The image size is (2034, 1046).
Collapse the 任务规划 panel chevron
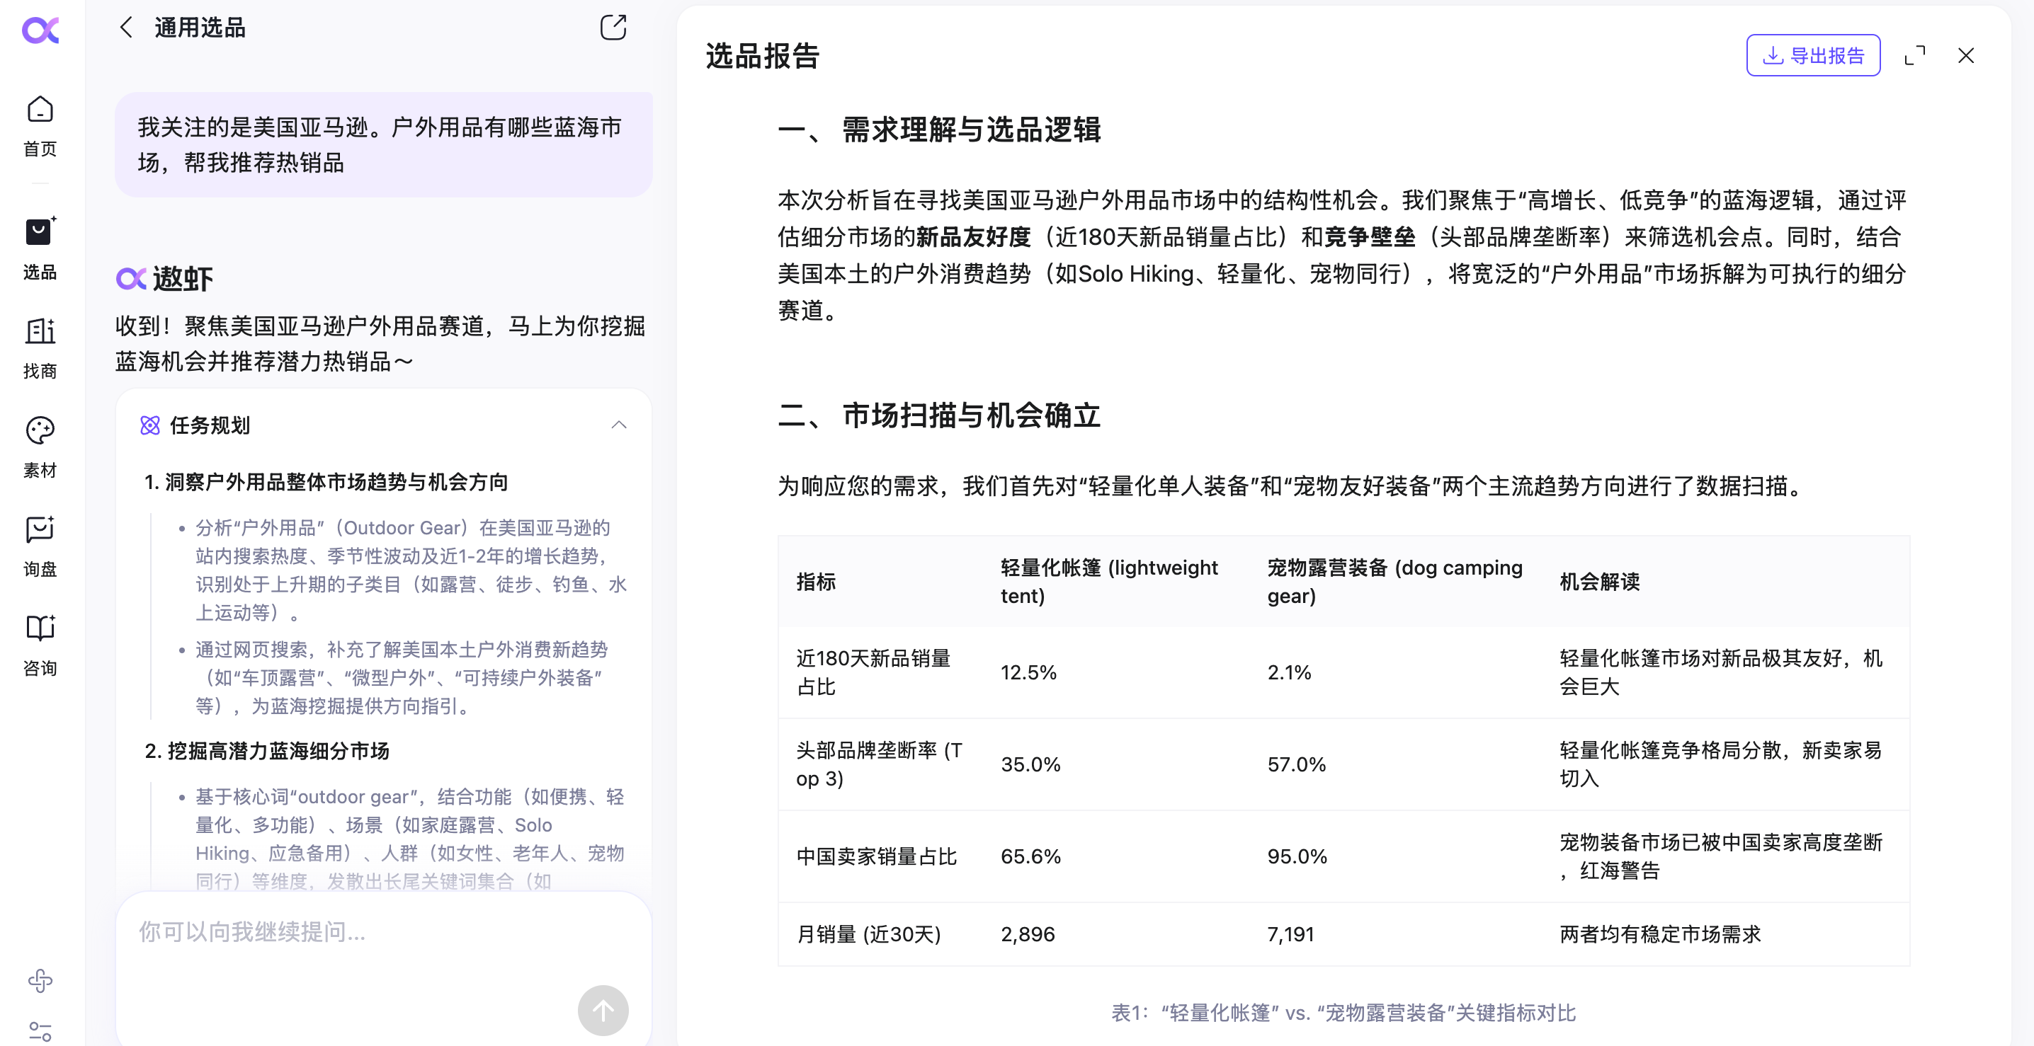point(619,425)
